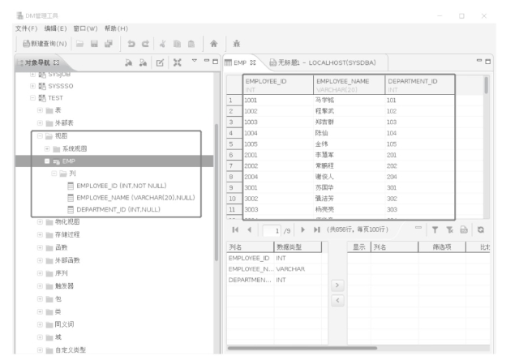Click the save all icon in toolbar
This screenshot has width=506, height=356.
point(109,44)
